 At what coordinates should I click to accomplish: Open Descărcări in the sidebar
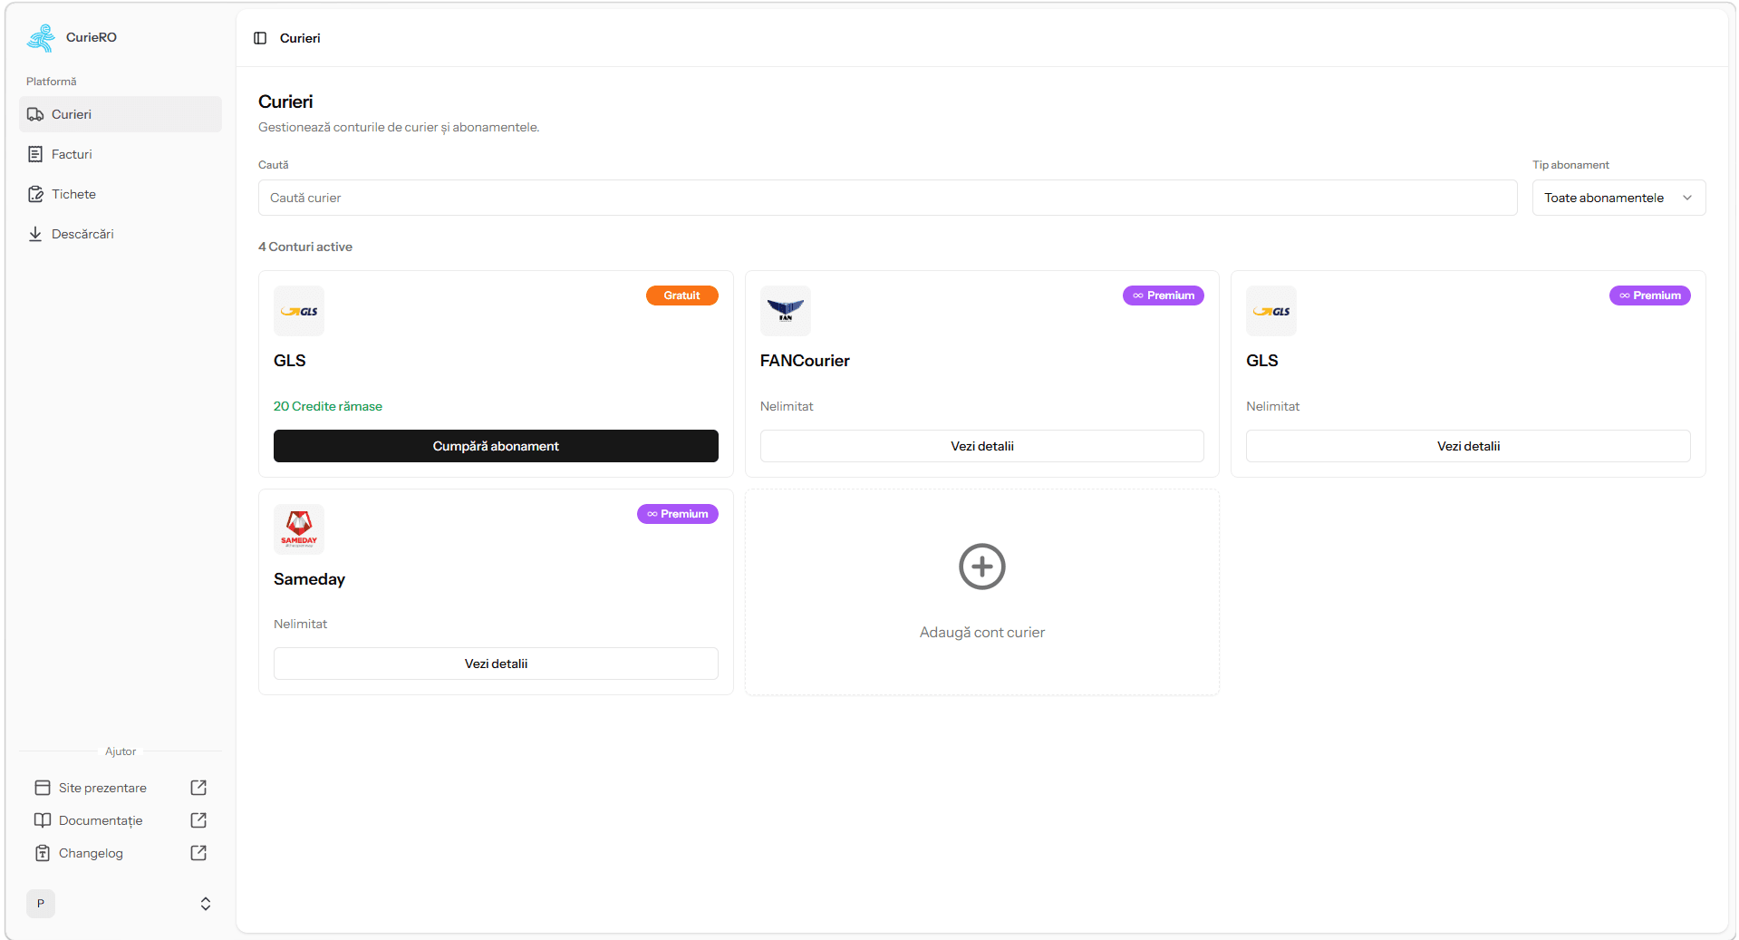pos(82,234)
